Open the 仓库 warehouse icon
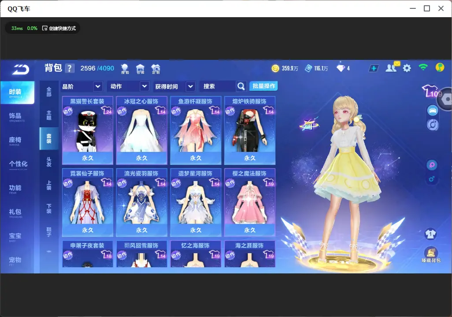Viewport: 452px width, 317px height. click(141, 69)
